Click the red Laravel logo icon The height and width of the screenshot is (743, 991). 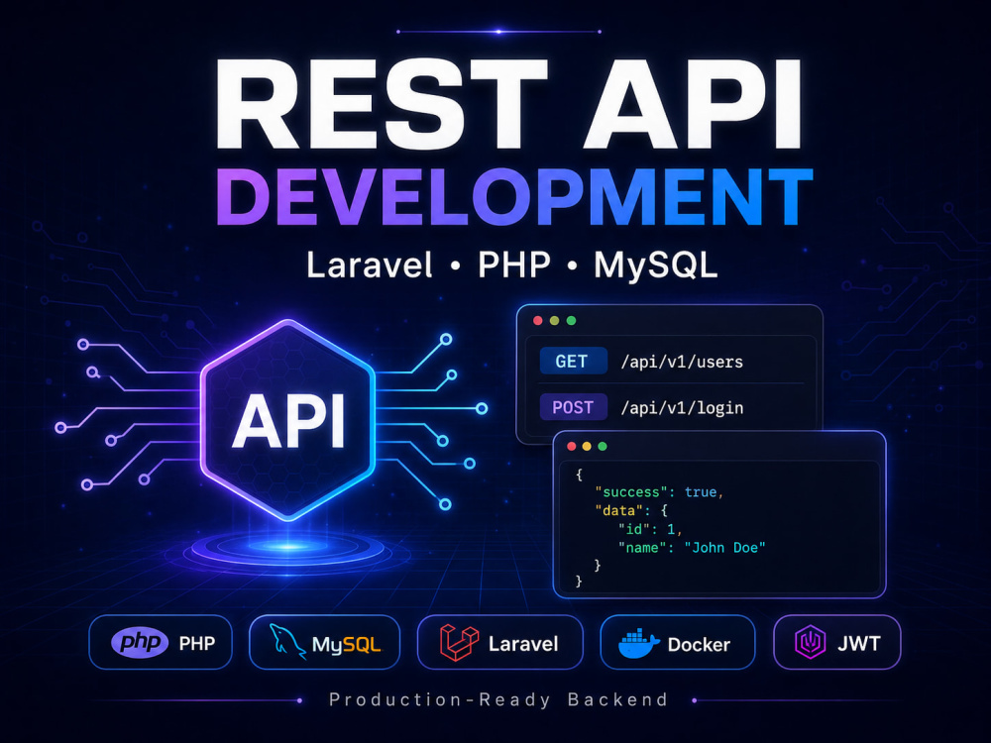pyautogui.click(x=460, y=643)
